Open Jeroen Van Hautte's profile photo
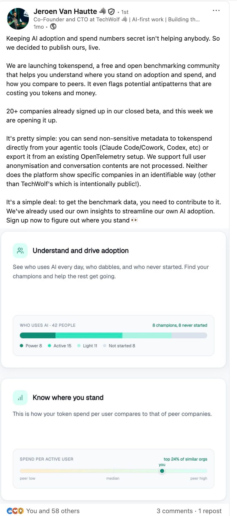Screen dimensions: 237x516 tap(18, 19)
